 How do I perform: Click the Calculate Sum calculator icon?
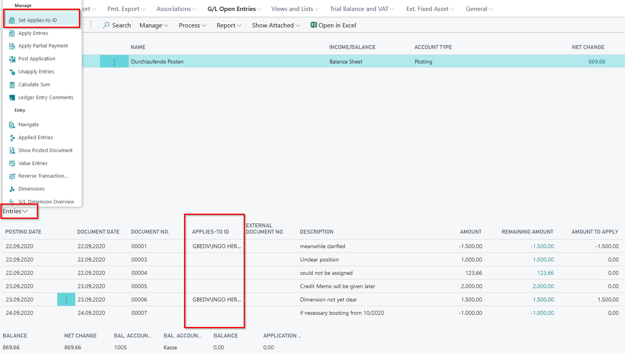click(x=12, y=85)
